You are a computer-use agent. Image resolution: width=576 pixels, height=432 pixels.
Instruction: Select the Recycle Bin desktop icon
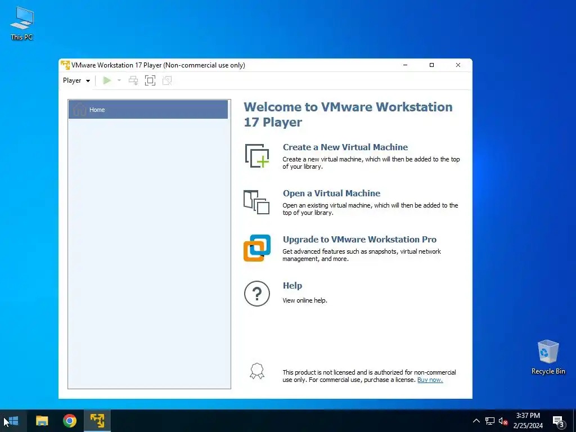pos(548,357)
